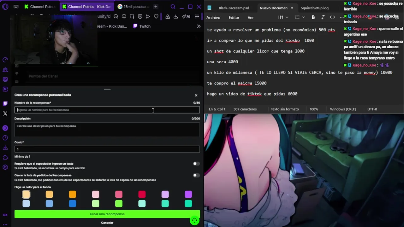Viewport: 404px width, 227px height.
Task: Take a snapshot with the capture icon
Action: (x=132, y=16)
